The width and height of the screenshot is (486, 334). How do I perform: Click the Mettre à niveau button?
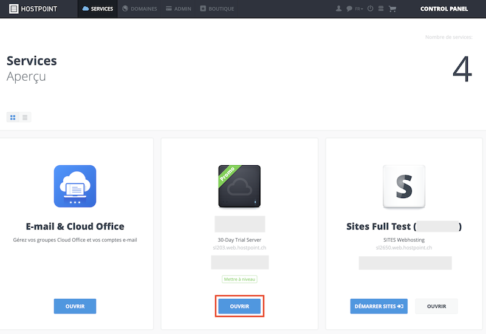(239, 279)
